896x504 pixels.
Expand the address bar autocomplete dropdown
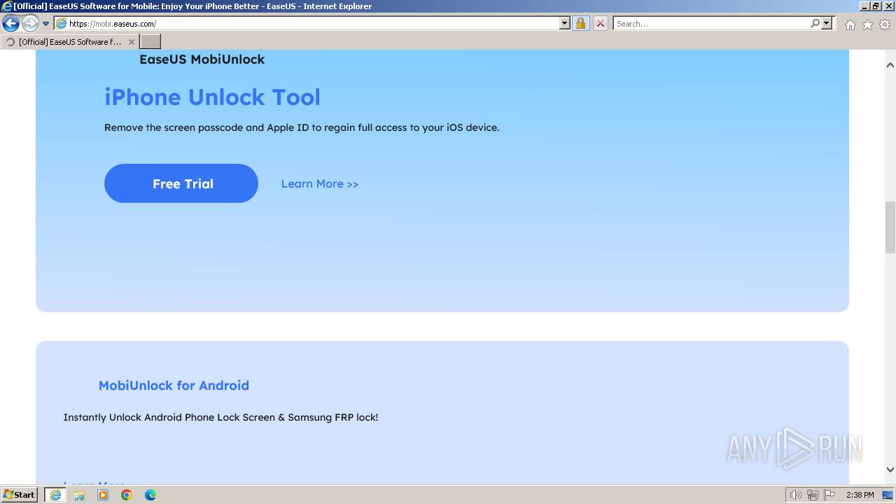pos(565,24)
